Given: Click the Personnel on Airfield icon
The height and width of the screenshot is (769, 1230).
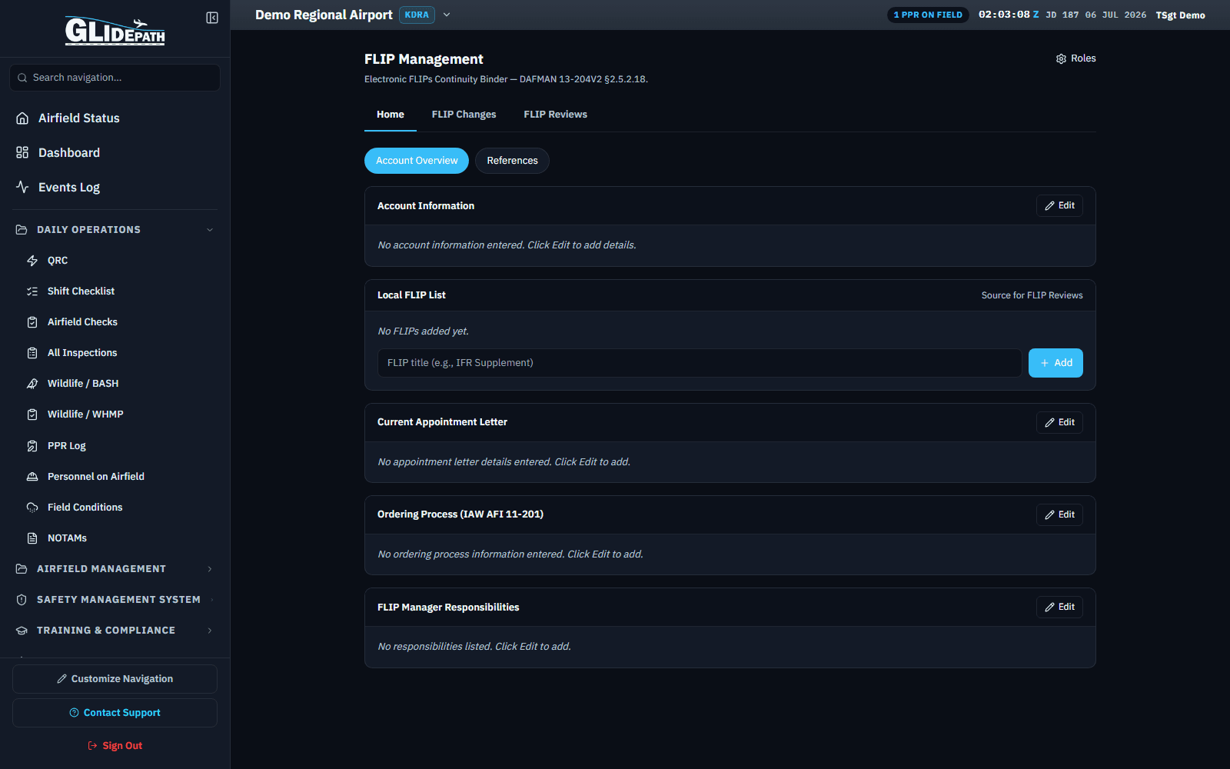Looking at the screenshot, I should pyautogui.click(x=32, y=477).
